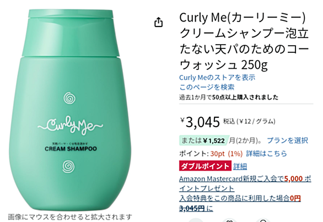Click the Curly Me クリームシャンプー product title

pos(244,41)
